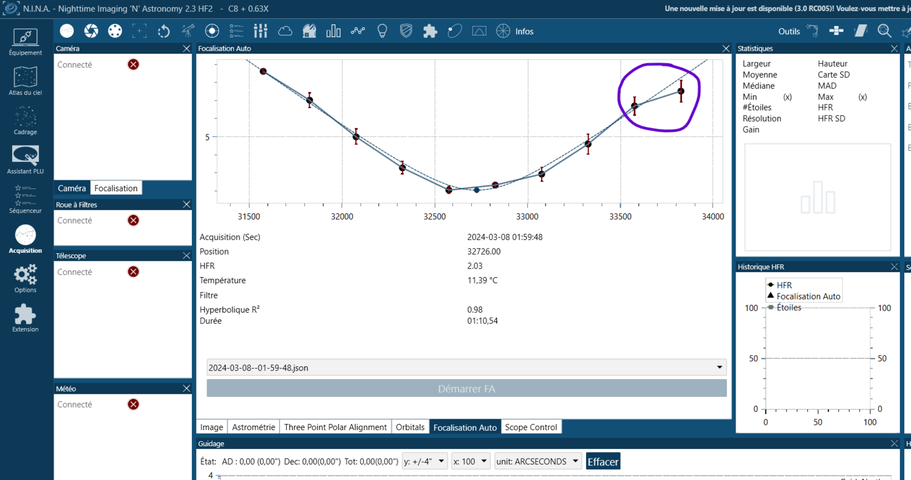This screenshot has height=480, width=911.
Task: Click the round sky-map icon at toolbar start
Action: 67,31
